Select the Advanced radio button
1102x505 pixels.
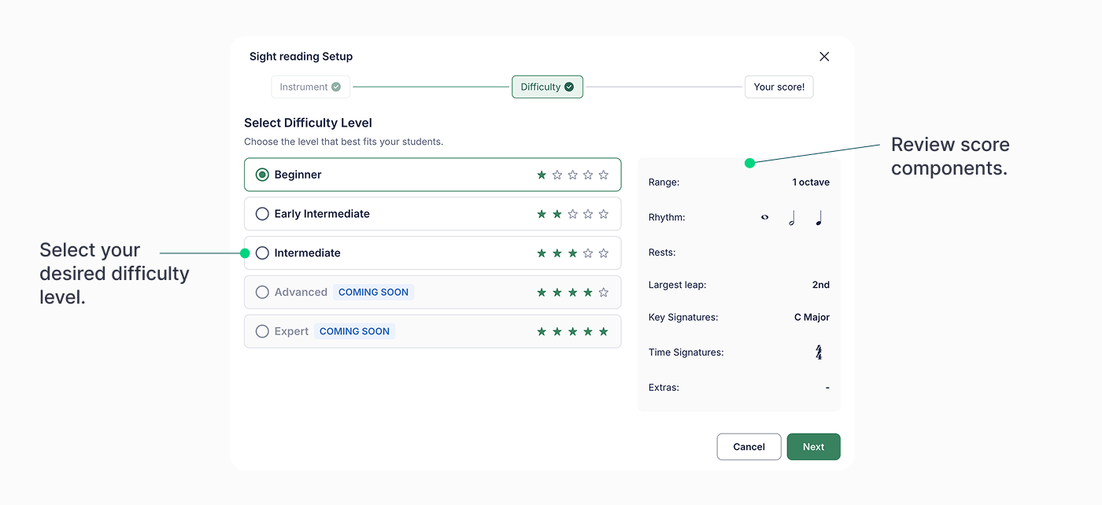262,293
